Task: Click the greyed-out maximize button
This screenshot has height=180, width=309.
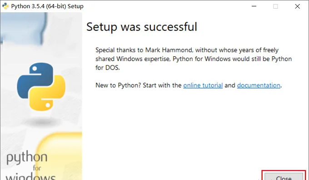Action: pyautogui.click(x=275, y=6)
